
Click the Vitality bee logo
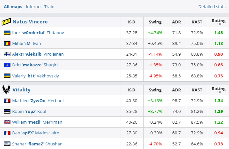[x=6, y=89]
